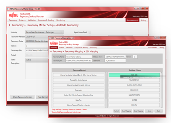Click the Taxonomy Mapping window title icon

(50, 38)
